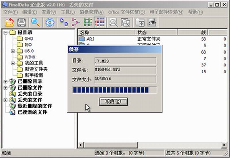
Task: Click the 已删除文件 recycle bin icon
Action: (12, 87)
